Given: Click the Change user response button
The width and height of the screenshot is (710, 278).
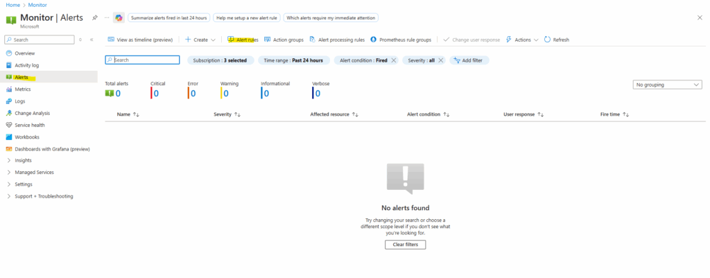Looking at the screenshot, I should pos(471,40).
